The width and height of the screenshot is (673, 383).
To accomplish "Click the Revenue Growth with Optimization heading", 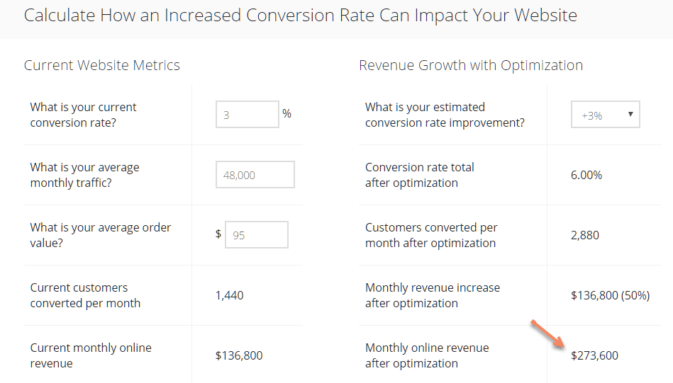I will pyautogui.click(x=471, y=65).
